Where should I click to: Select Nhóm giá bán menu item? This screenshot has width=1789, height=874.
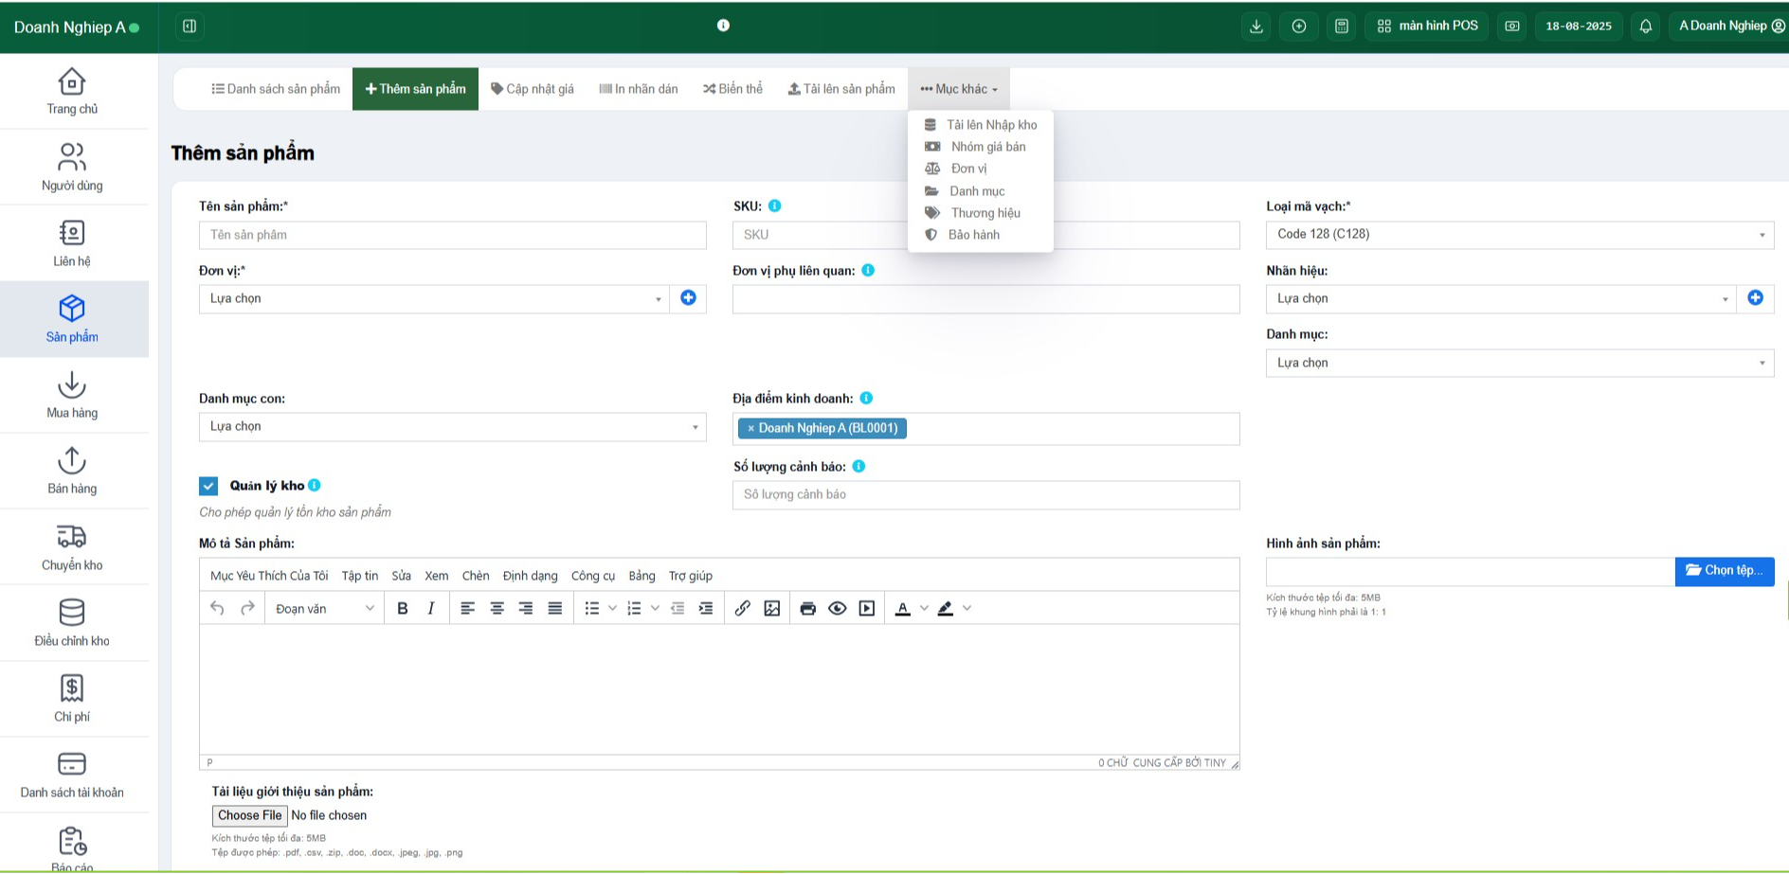coord(981,147)
